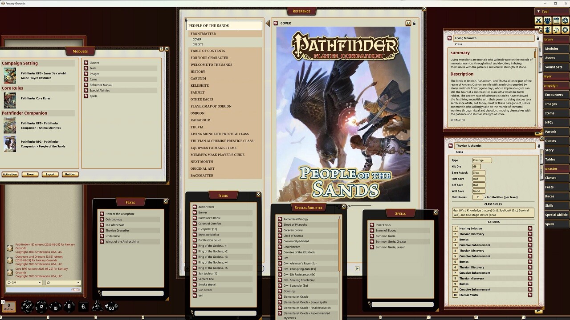Image resolution: width=570 pixels, height=320 pixels.
Task: Click the Builder button in the Modules window
Action: pyautogui.click(x=70, y=174)
